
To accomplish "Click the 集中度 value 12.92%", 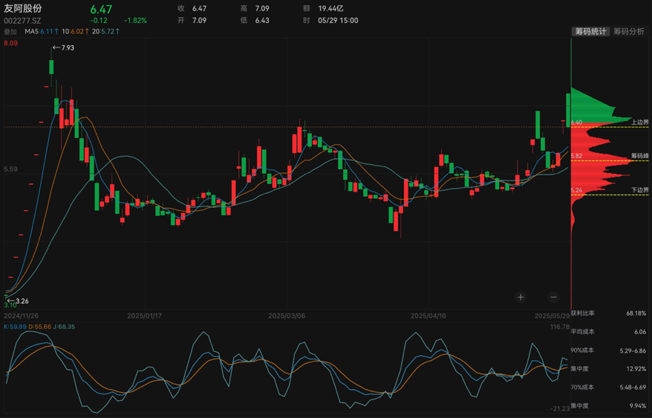I will click(x=636, y=368).
